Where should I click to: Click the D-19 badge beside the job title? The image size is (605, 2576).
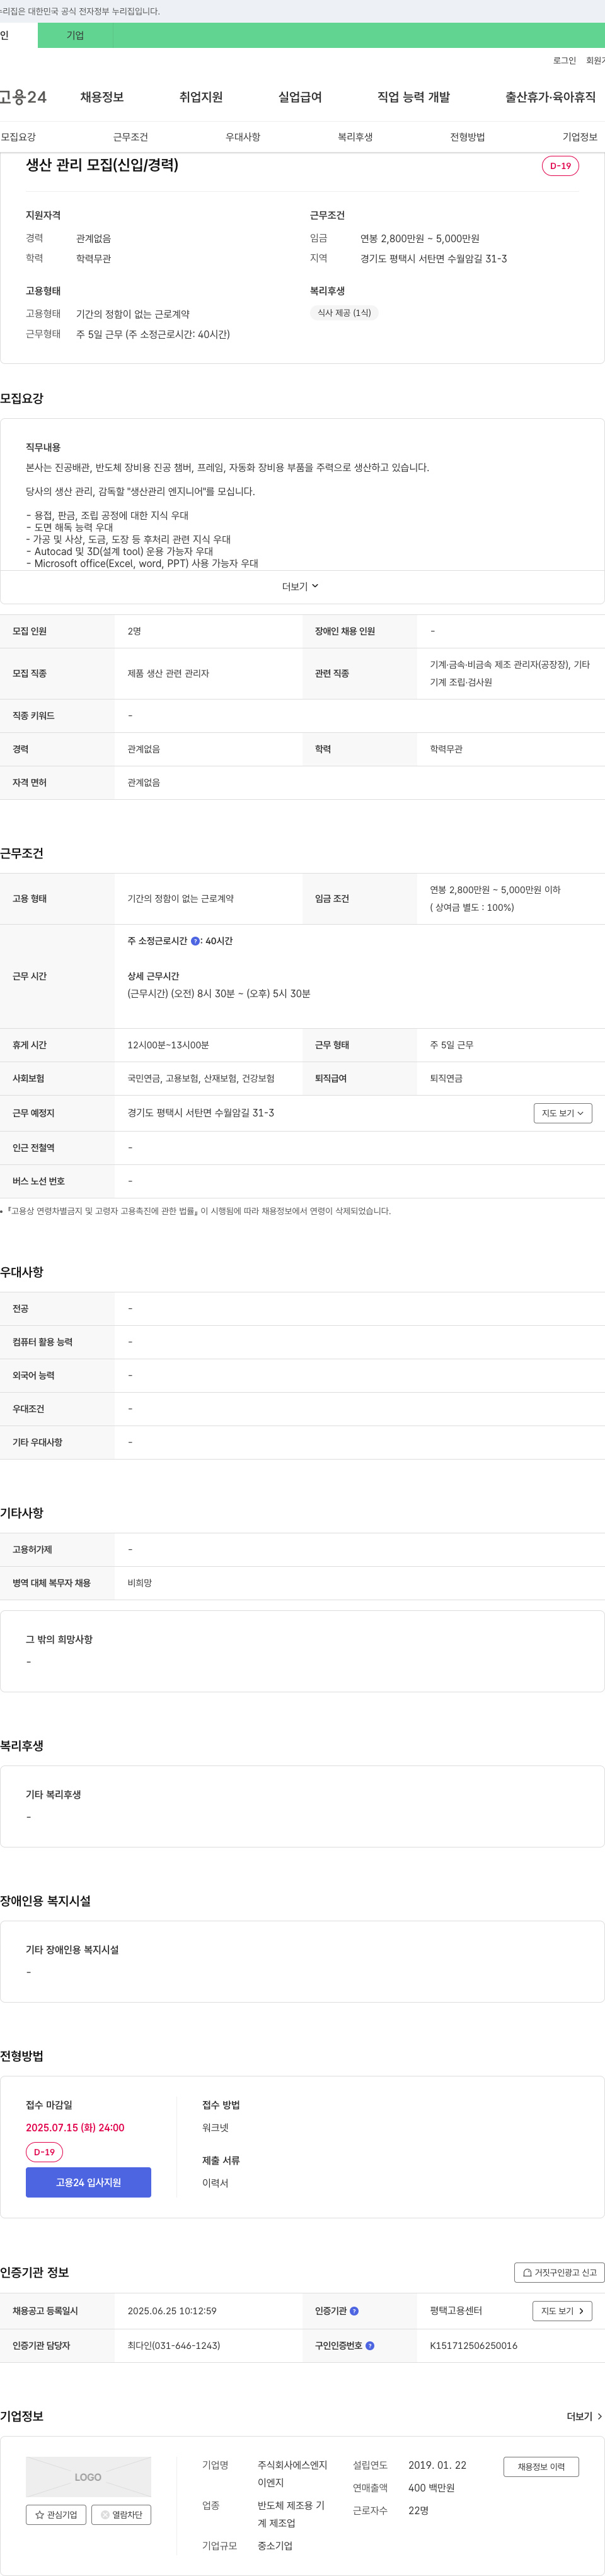click(560, 166)
